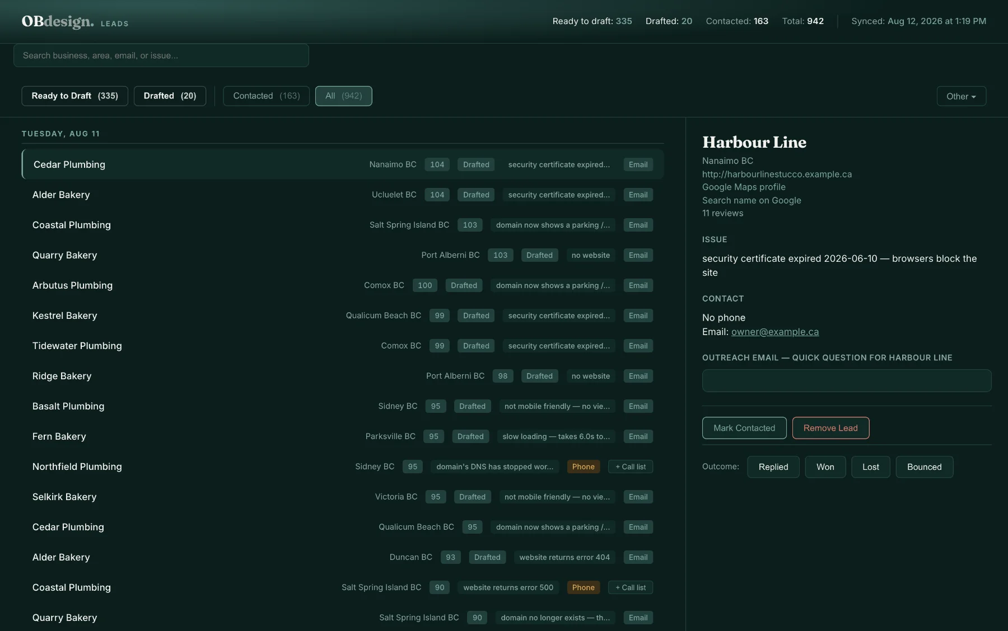Select Quarry Bakery Port Alberni row

(343, 255)
